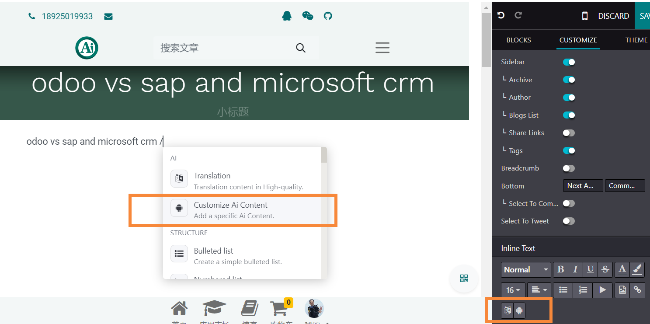The height and width of the screenshot is (324, 650).
Task: Open the text alignment dropdown
Action: coord(539,289)
